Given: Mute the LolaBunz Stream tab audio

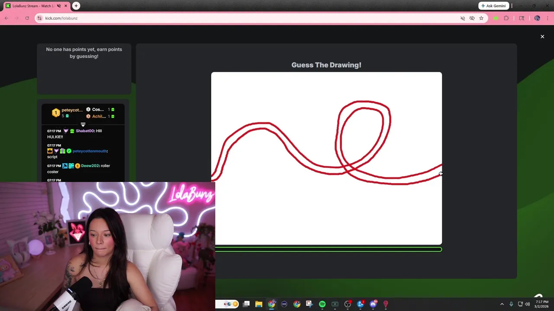Looking at the screenshot, I should [59, 6].
